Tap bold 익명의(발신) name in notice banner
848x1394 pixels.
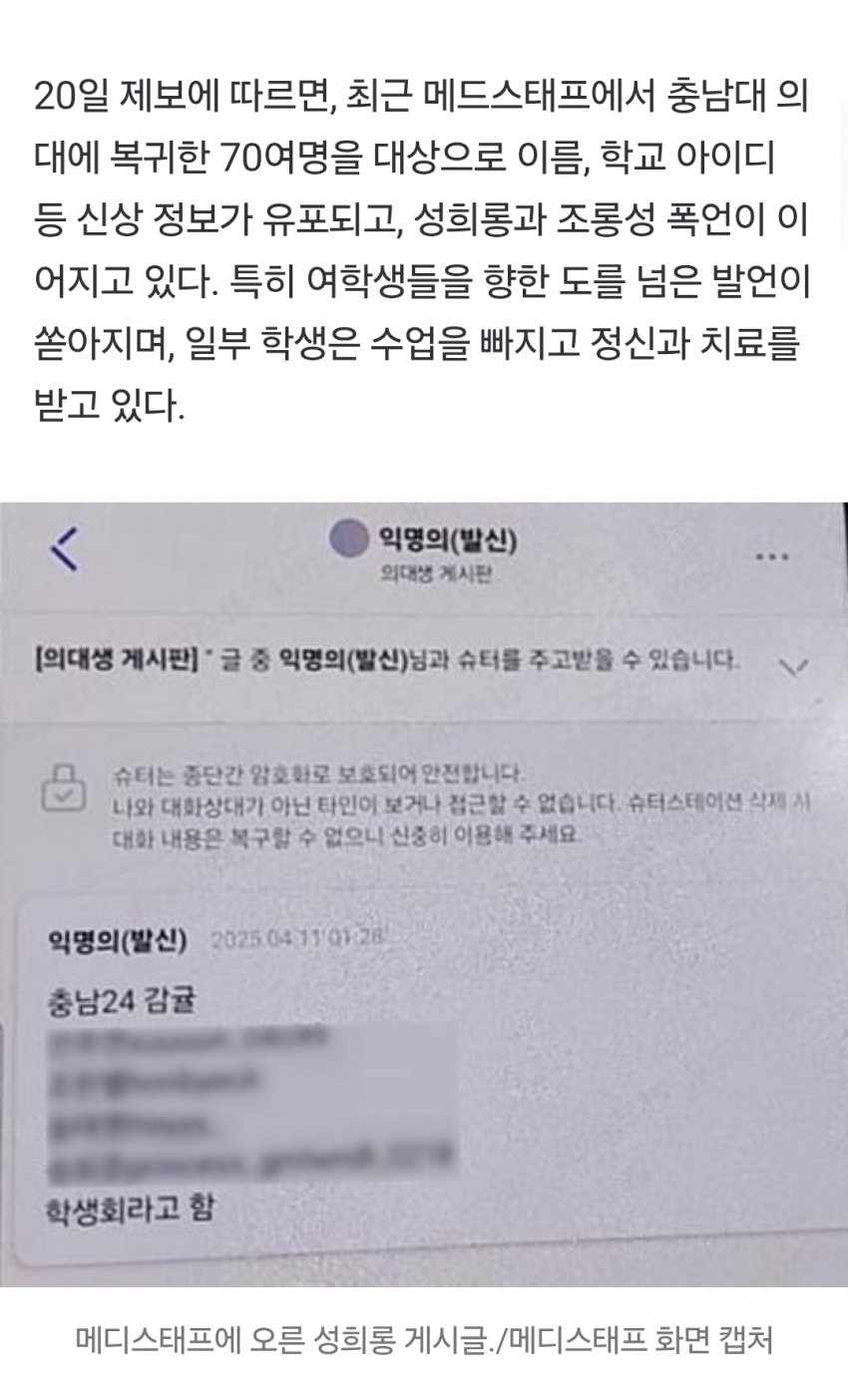point(342,658)
